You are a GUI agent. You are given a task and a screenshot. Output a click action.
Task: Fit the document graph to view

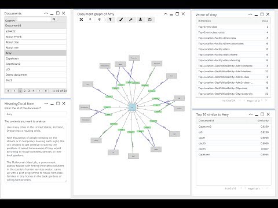[x=81, y=20]
